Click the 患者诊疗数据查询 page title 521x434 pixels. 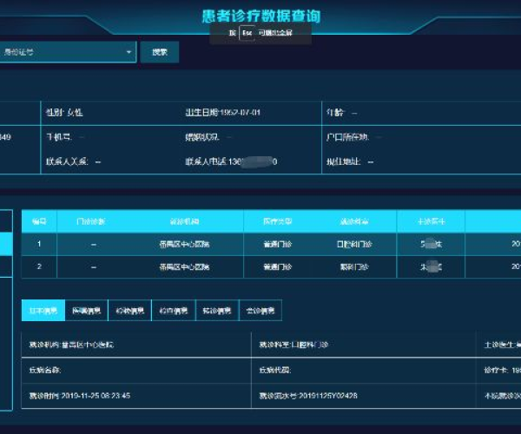tap(261, 16)
